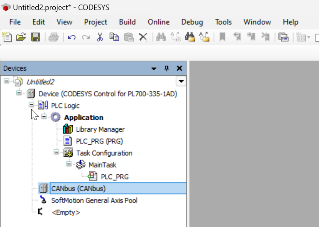Open the File menu

[15, 22]
